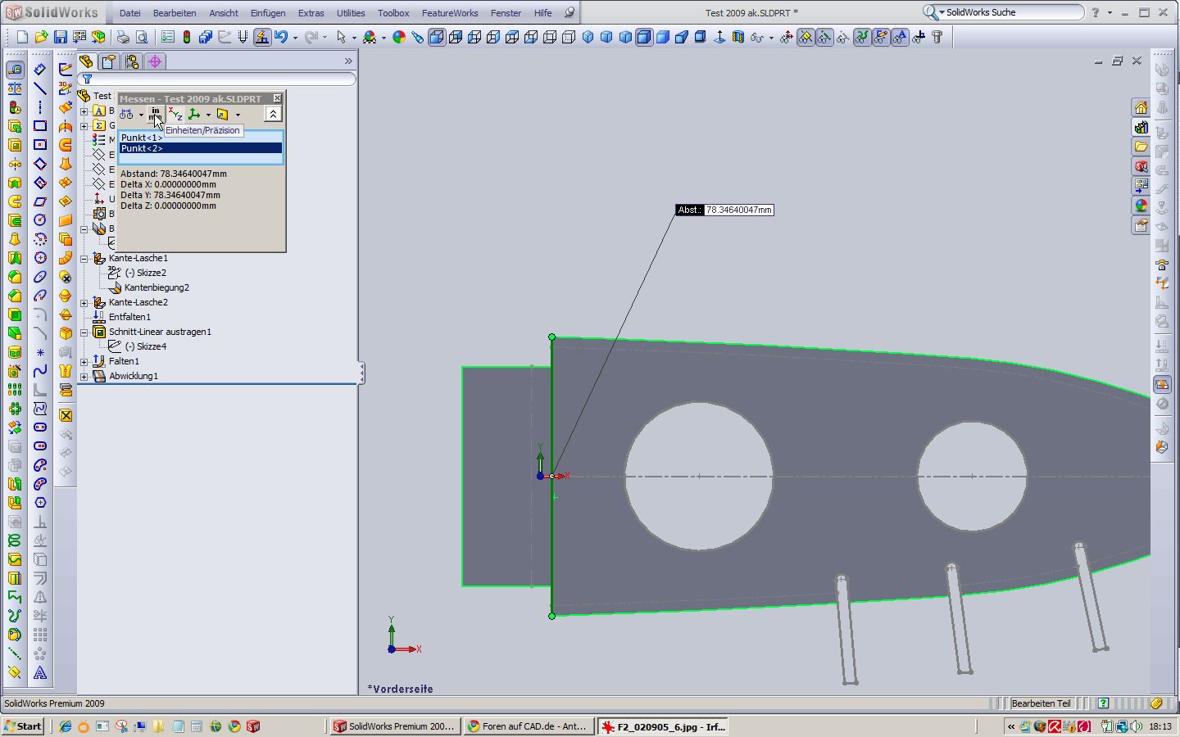Collapse the Schnitt-Linear austragen1 node
The image size is (1180, 737).
(84, 332)
